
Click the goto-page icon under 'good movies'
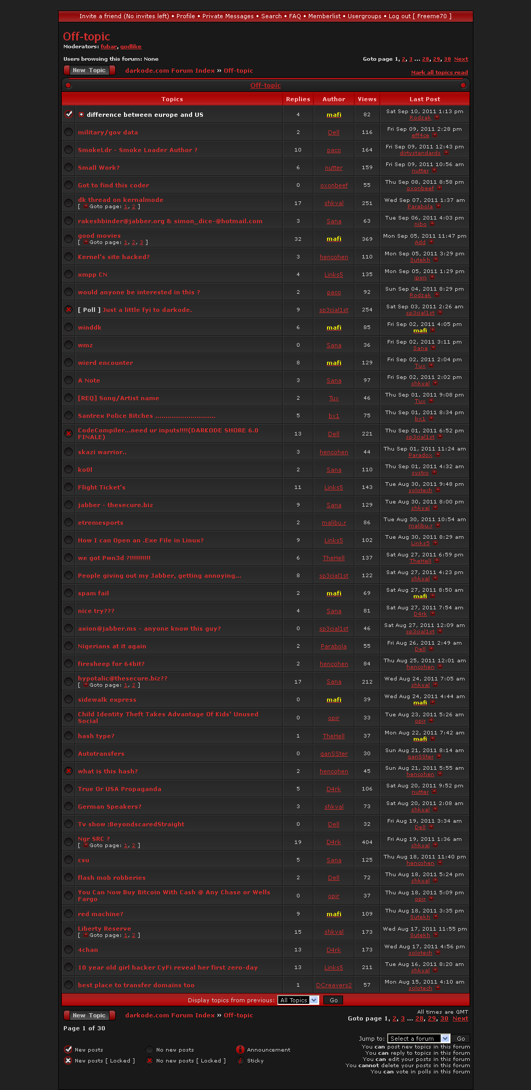click(86, 242)
